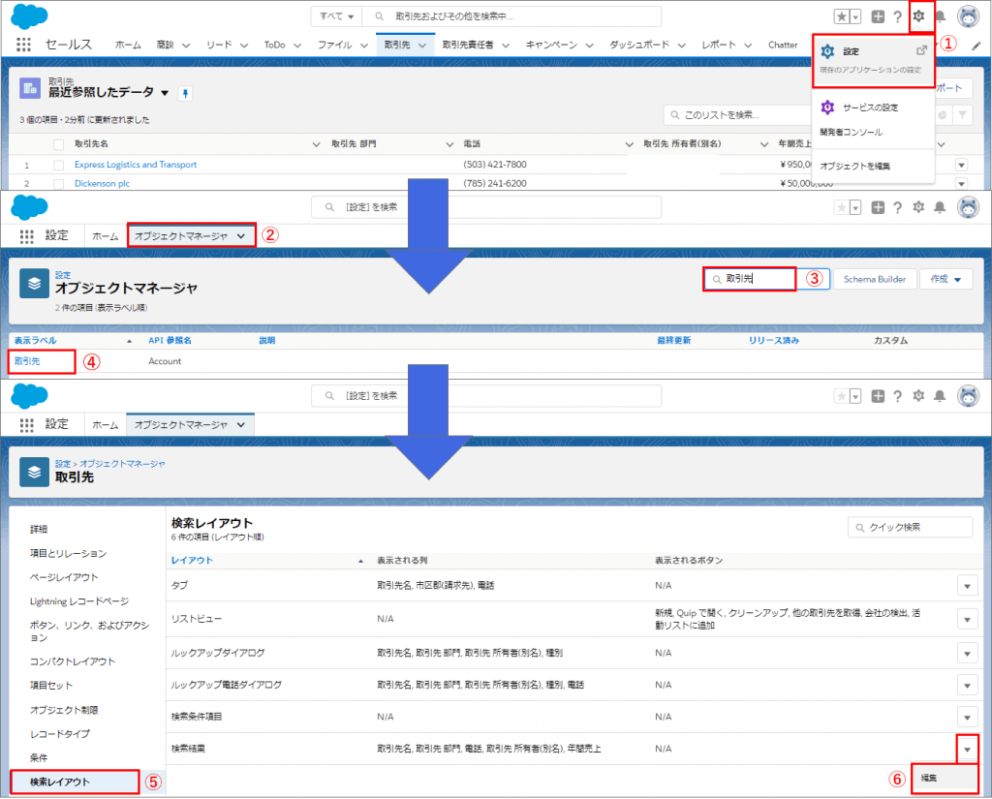Screen dimensions: 992x799
Task: Choose 編集 from the 検索結果 row menu
Action: [945, 778]
